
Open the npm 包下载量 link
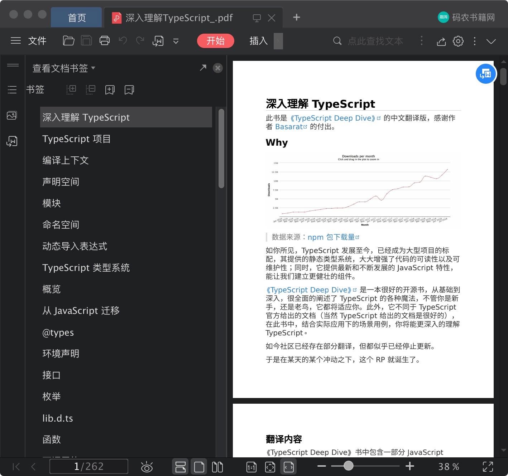click(333, 237)
